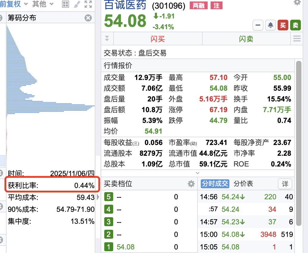Click the 15:00 trade row with 3948
This screenshot has height=253, width=308.
246,234
